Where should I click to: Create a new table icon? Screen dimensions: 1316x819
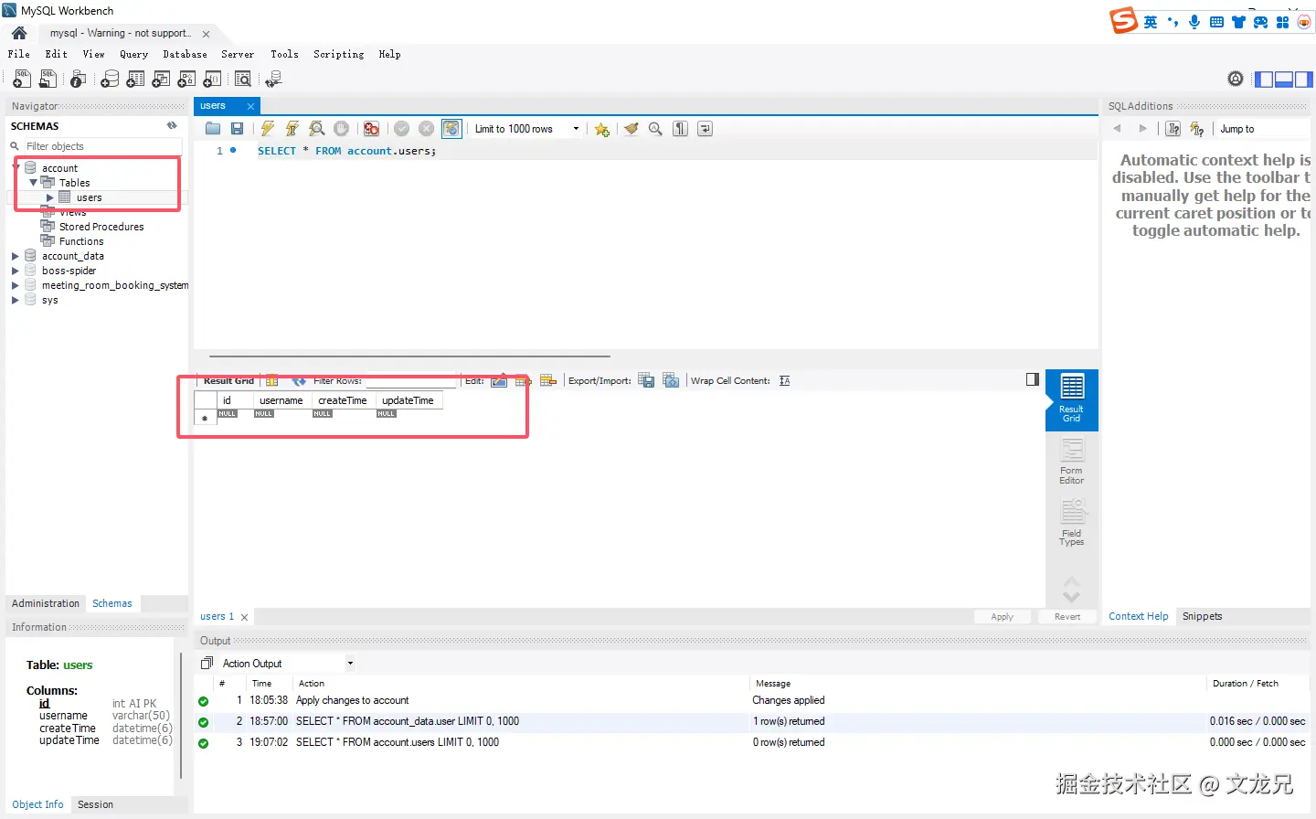(135, 80)
